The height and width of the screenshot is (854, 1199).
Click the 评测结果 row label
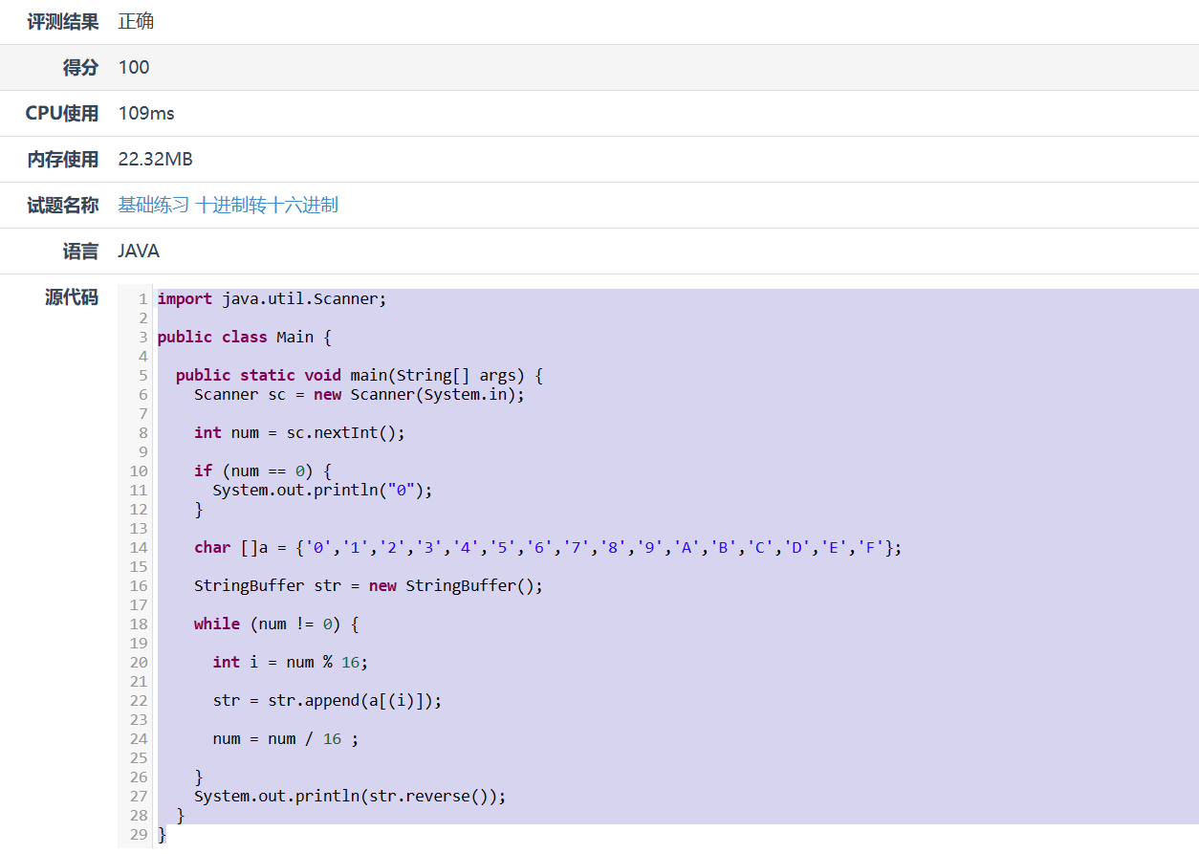pos(63,22)
